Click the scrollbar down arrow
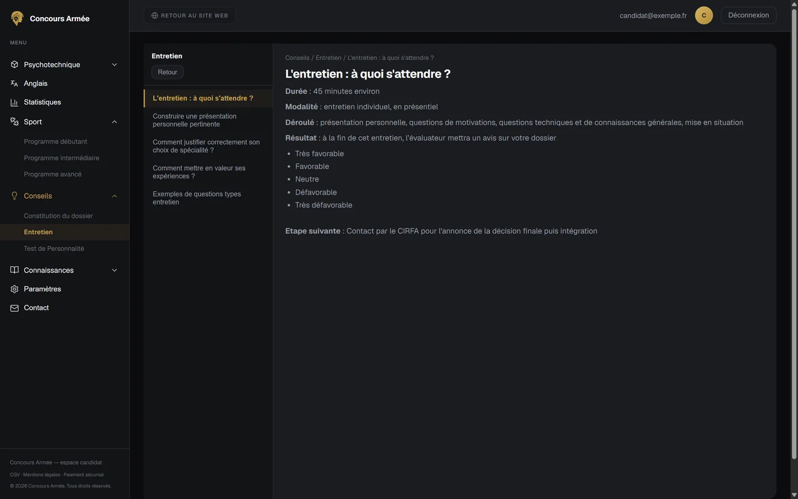Viewport: 798px width, 499px height. point(794,495)
